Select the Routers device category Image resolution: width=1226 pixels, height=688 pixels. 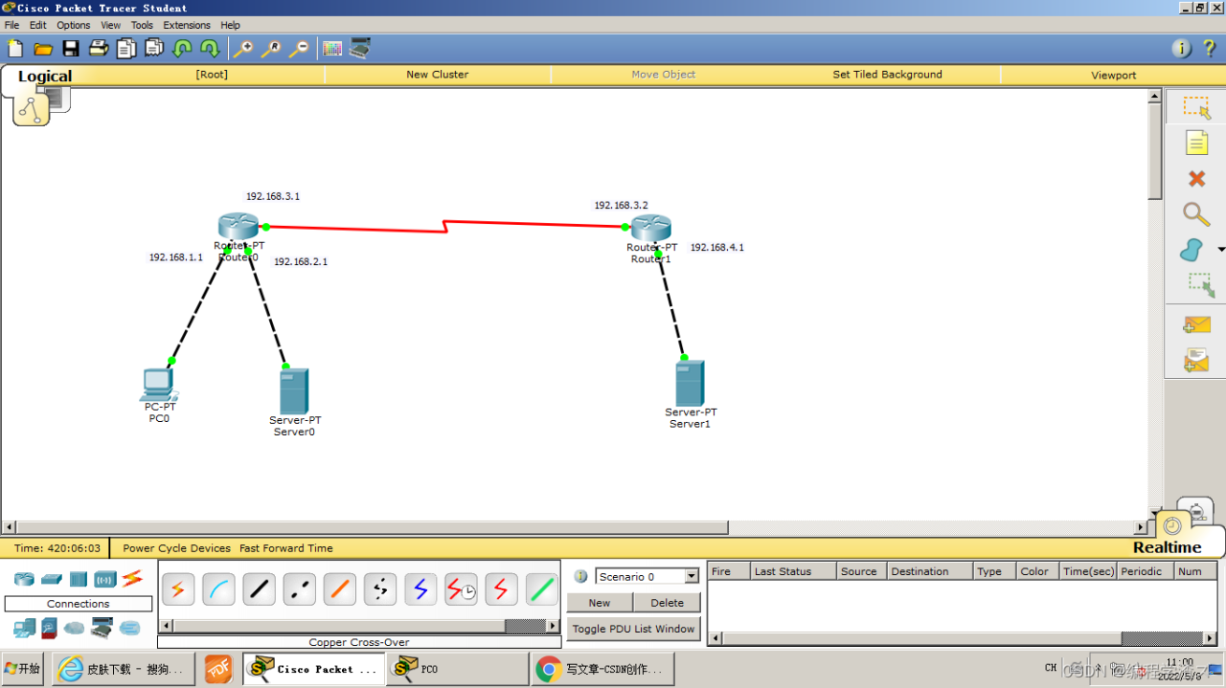point(24,579)
